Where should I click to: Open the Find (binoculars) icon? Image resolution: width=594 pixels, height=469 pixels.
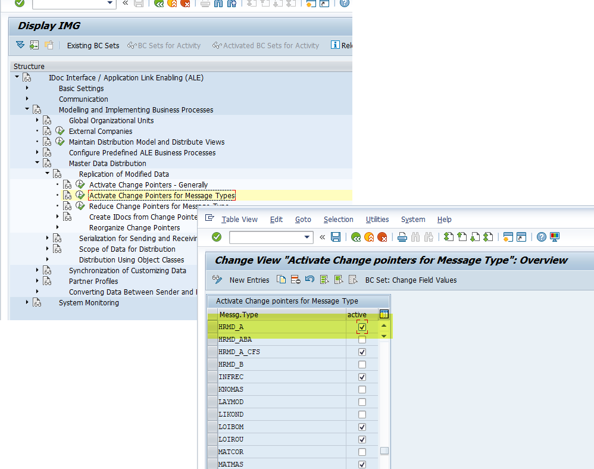415,237
